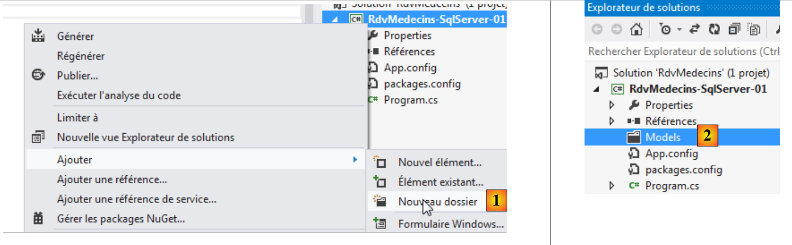Click the NuGet packages icon in context menu
Image resolution: width=792 pixels, height=245 pixels.
38,218
